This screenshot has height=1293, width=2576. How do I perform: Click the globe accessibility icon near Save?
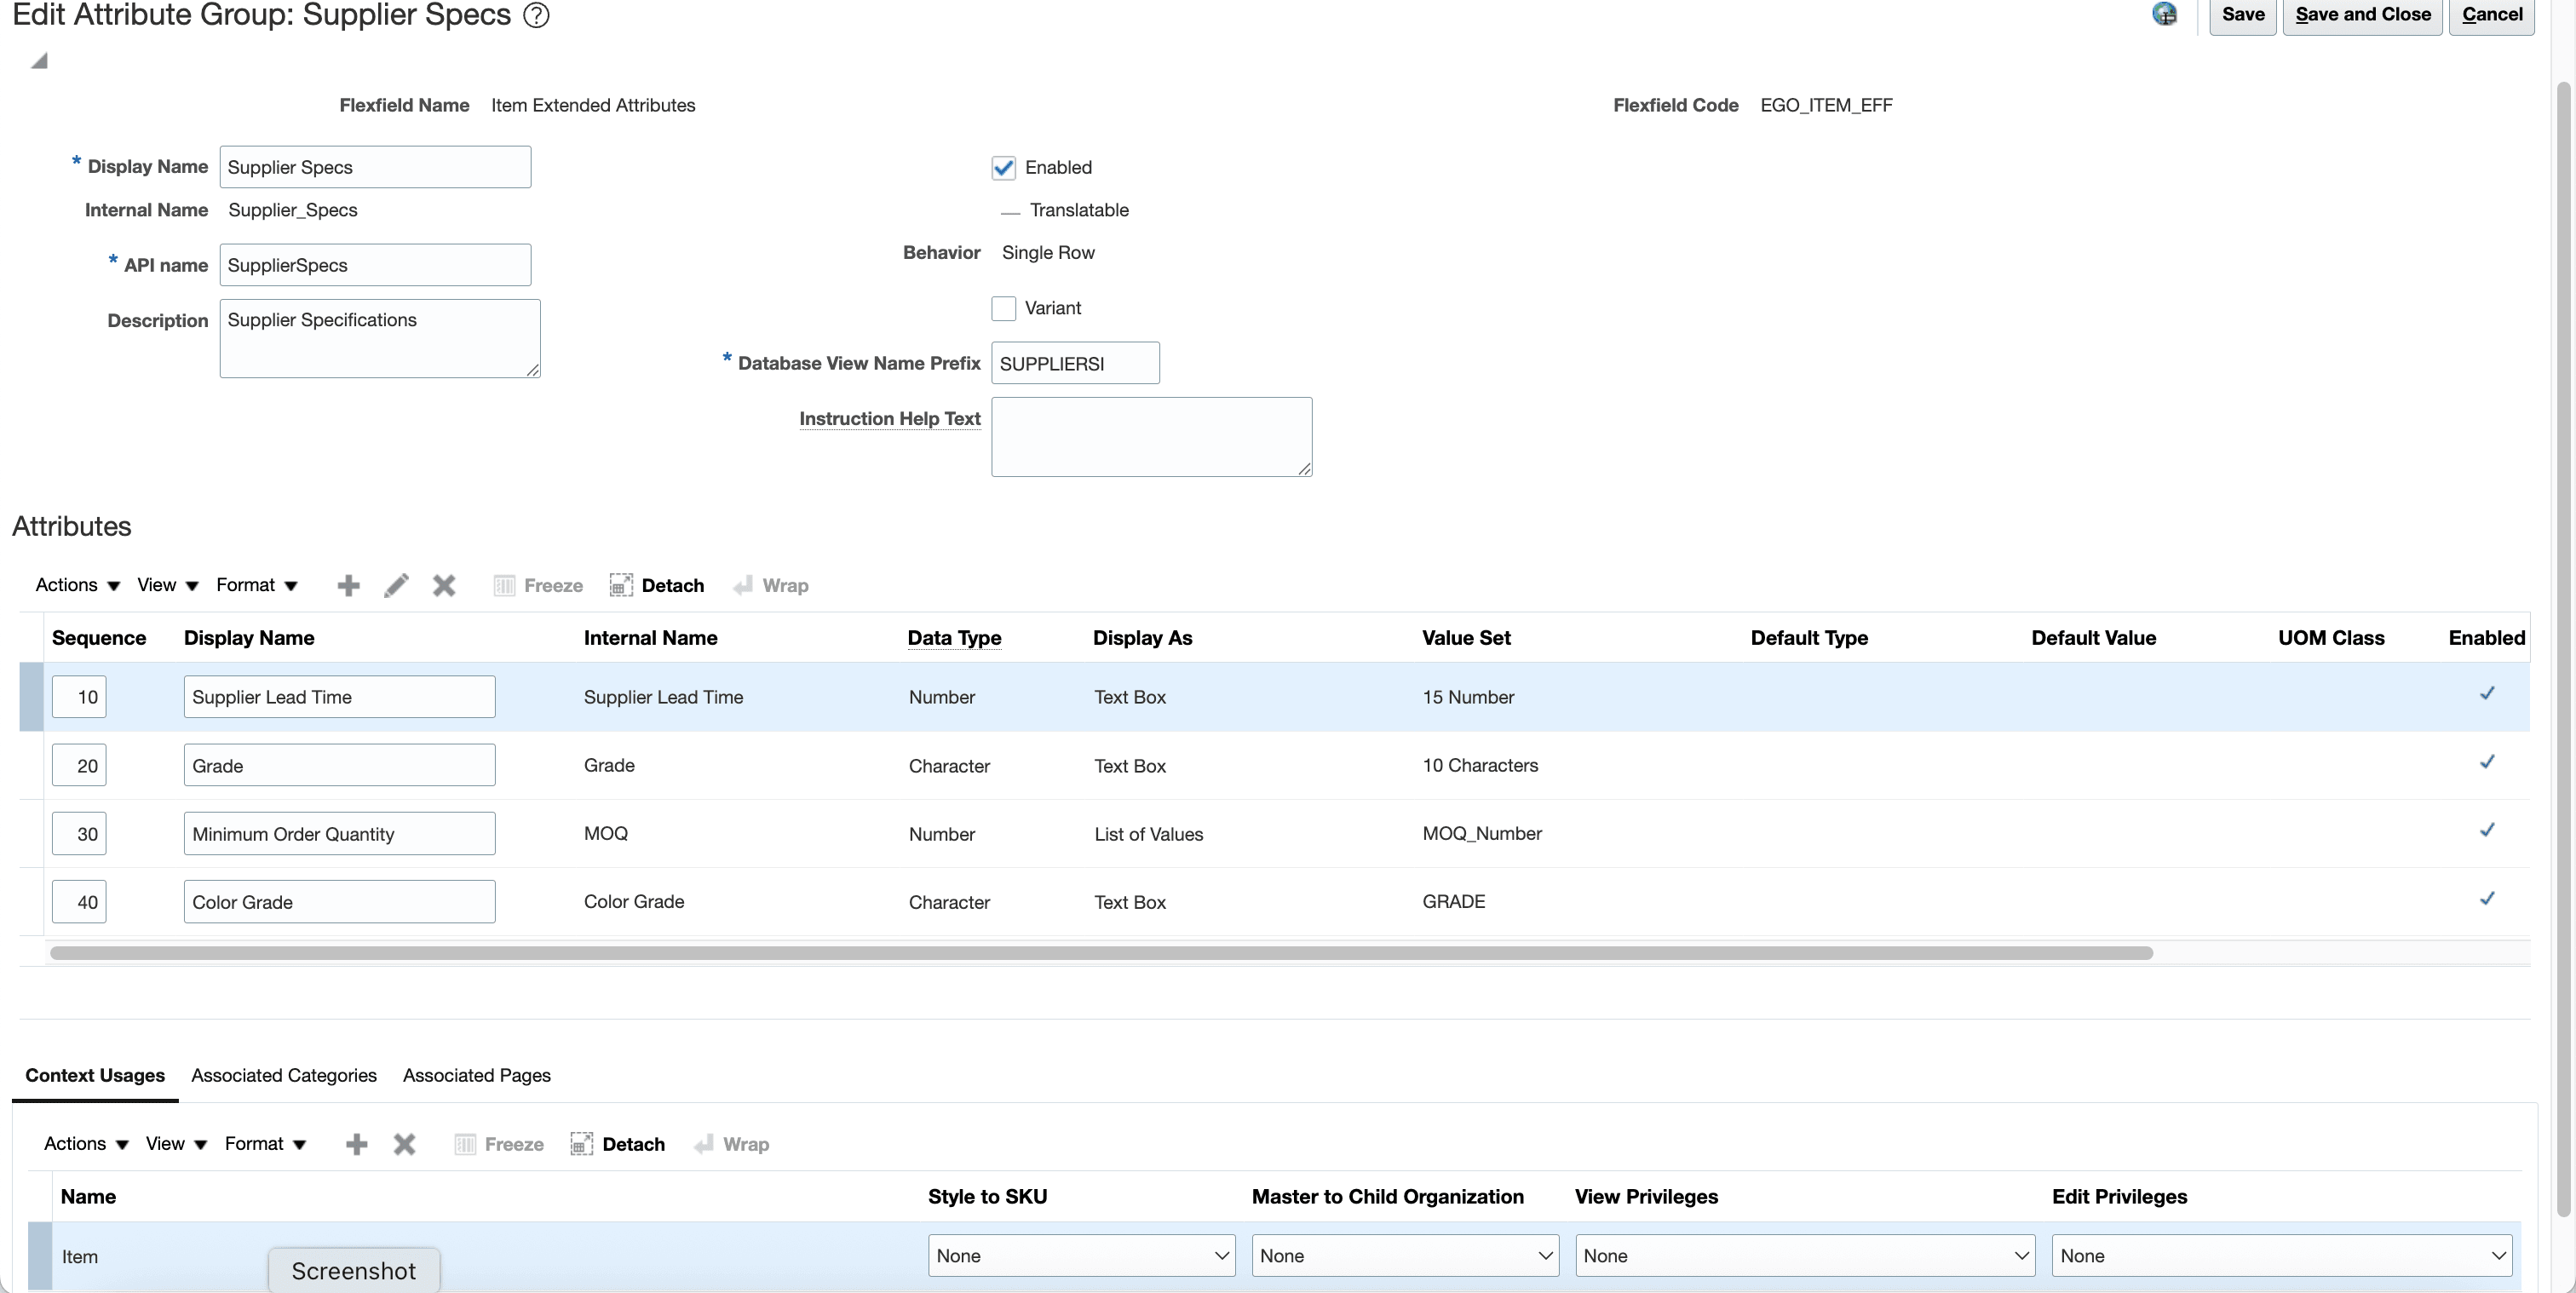pos(2164,14)
